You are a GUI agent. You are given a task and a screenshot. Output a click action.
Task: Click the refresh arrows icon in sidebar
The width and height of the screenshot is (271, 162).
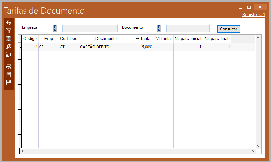9,23
